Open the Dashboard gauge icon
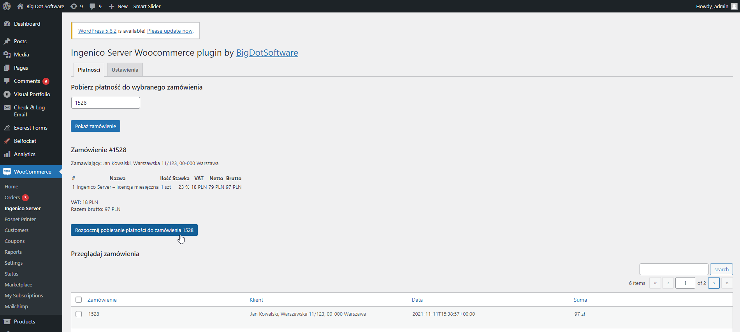740x332 pixels. (7, 24)
